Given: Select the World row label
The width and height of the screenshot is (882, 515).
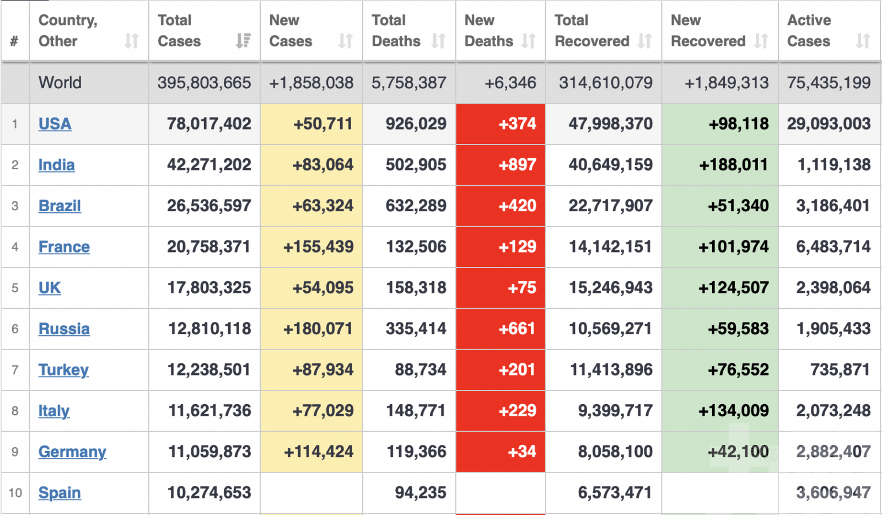Looking at the screenshot, I should click(60, 83).
